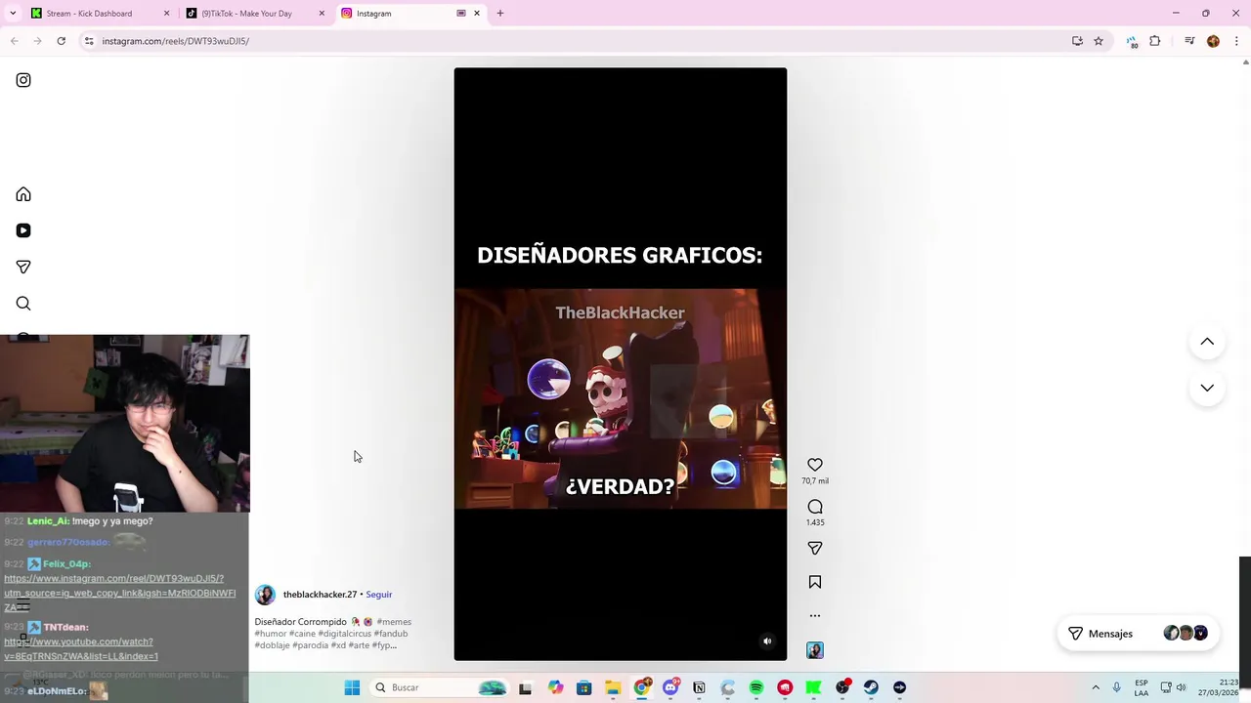The height and width of the screenshot is (703, 1251).
Task: Click the #memes hashtag in caption
Action: [394, 622]
